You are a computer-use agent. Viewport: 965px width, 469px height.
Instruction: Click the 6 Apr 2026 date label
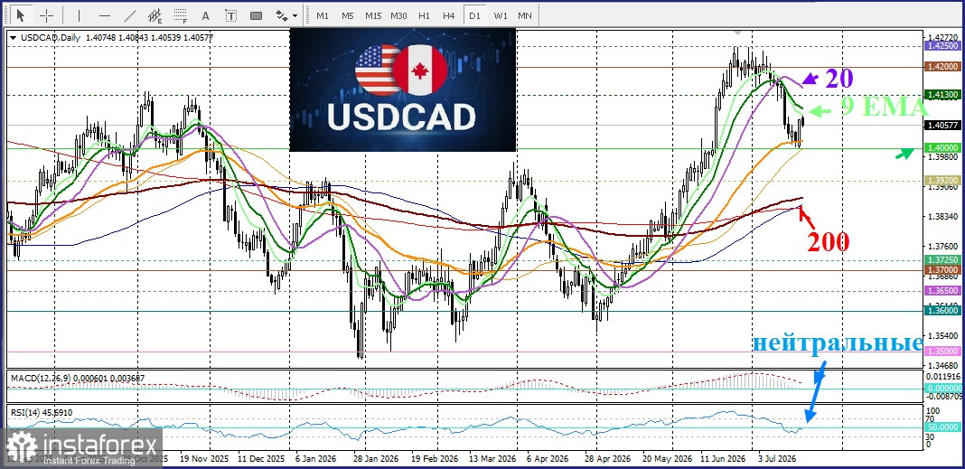coord(547,459)
